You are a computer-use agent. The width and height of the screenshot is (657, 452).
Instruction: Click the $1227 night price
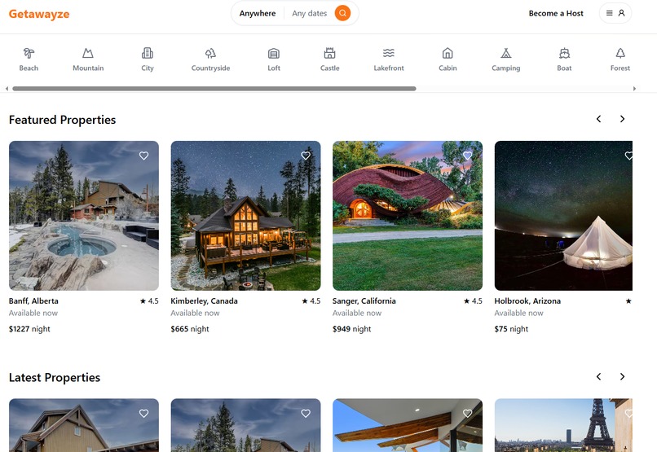(x=29, y=329)
